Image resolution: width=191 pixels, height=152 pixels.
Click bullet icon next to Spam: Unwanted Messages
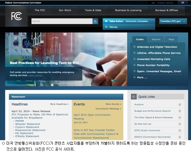135,71
